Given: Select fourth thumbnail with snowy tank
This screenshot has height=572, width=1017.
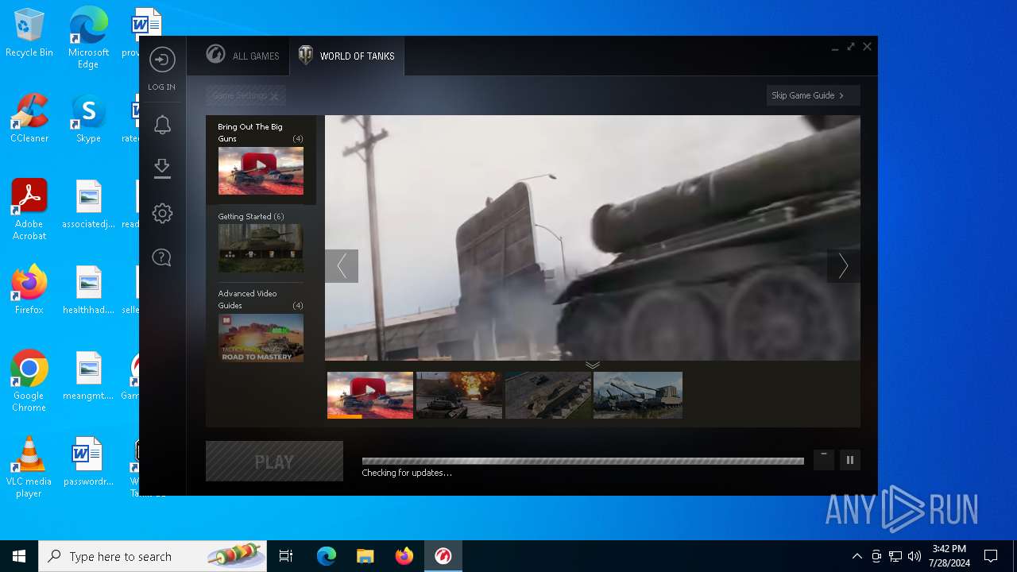Looking at the screenshot, I should coord(638,395).
